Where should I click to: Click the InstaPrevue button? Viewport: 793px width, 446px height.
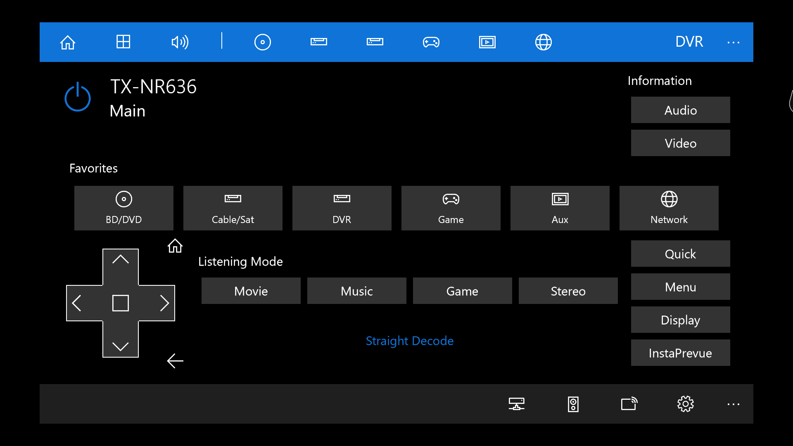click(x=680, y=353)
